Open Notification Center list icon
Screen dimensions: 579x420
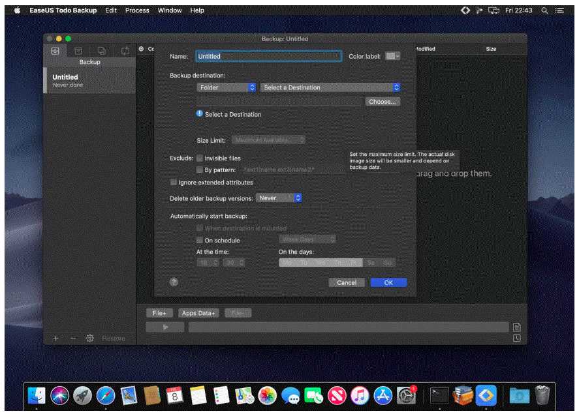(560, 10)
